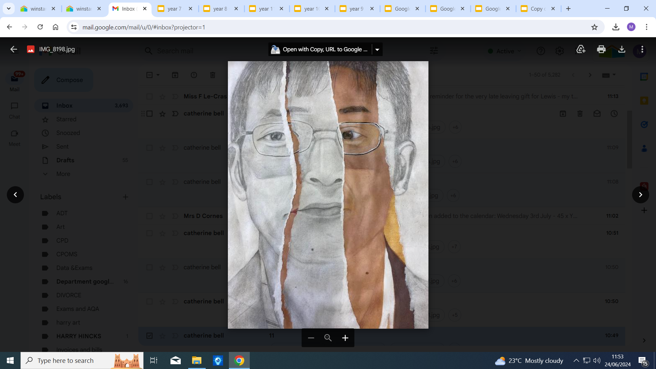Show previous attachment image
656x369 pixels.
[15, 195]
